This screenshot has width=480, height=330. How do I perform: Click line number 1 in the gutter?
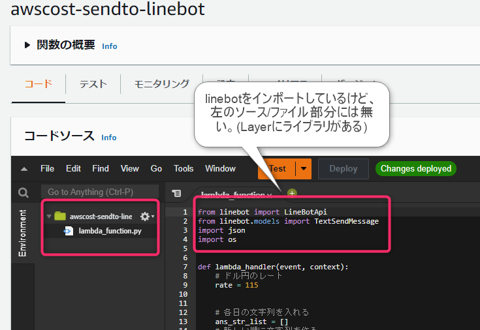[185, 212]
